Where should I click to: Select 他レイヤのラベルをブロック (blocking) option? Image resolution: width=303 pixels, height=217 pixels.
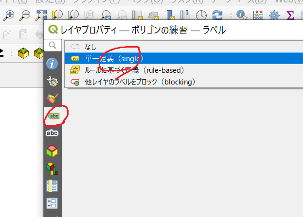click(x=184, y=82)
